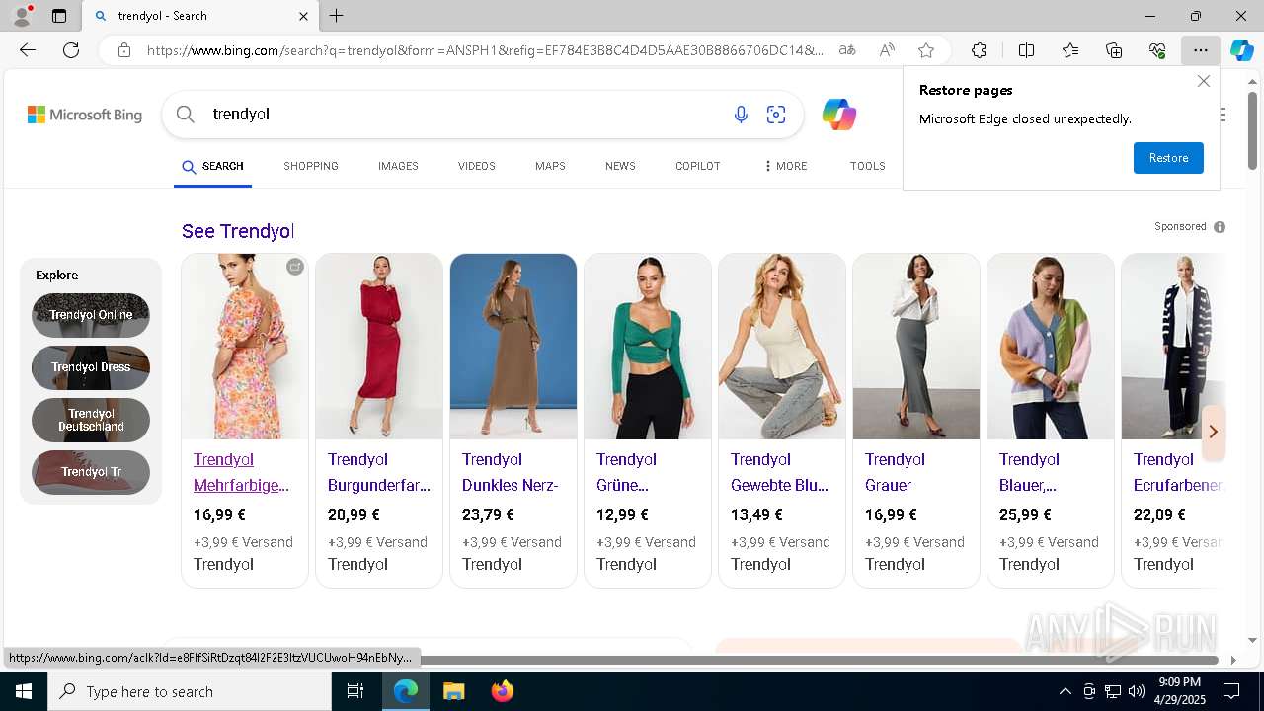Expand the MORE dropdown menu

pos(785,166)
